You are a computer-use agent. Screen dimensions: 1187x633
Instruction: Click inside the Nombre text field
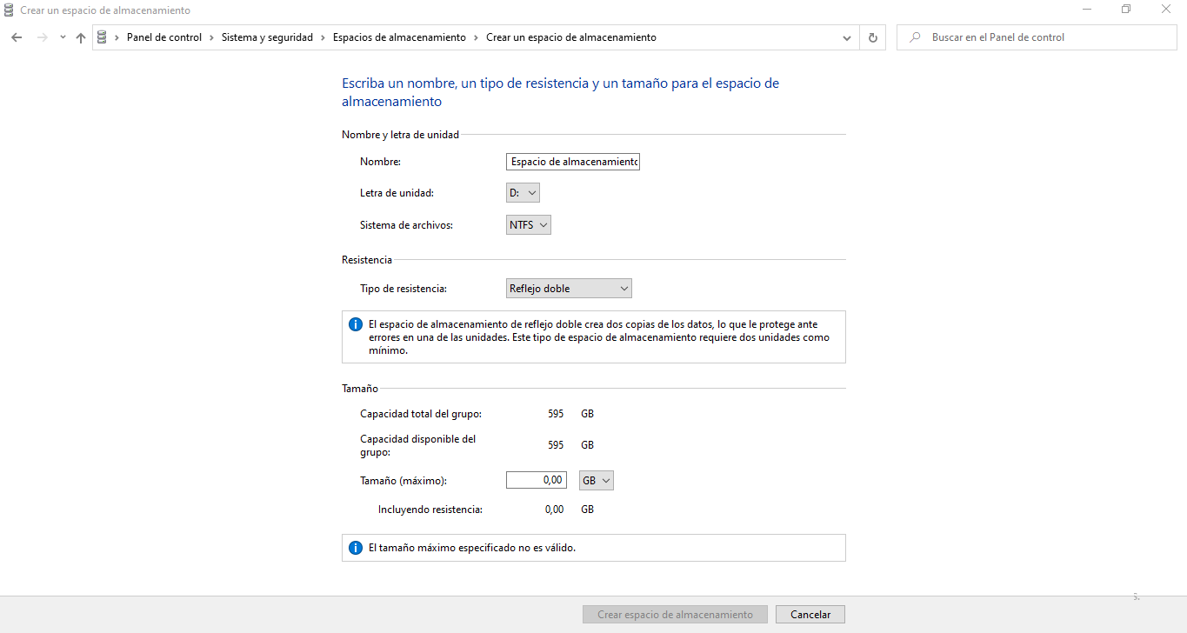(x=572, y=162)
